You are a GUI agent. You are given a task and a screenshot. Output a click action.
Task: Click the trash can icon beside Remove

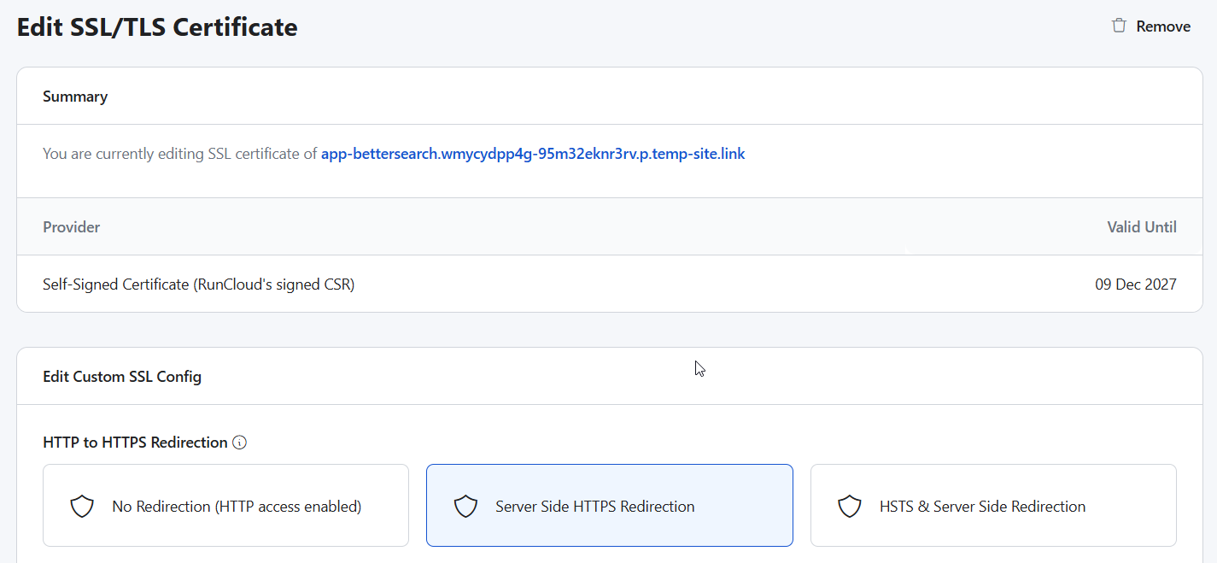pyautogui.click(x=1118, y=26)
